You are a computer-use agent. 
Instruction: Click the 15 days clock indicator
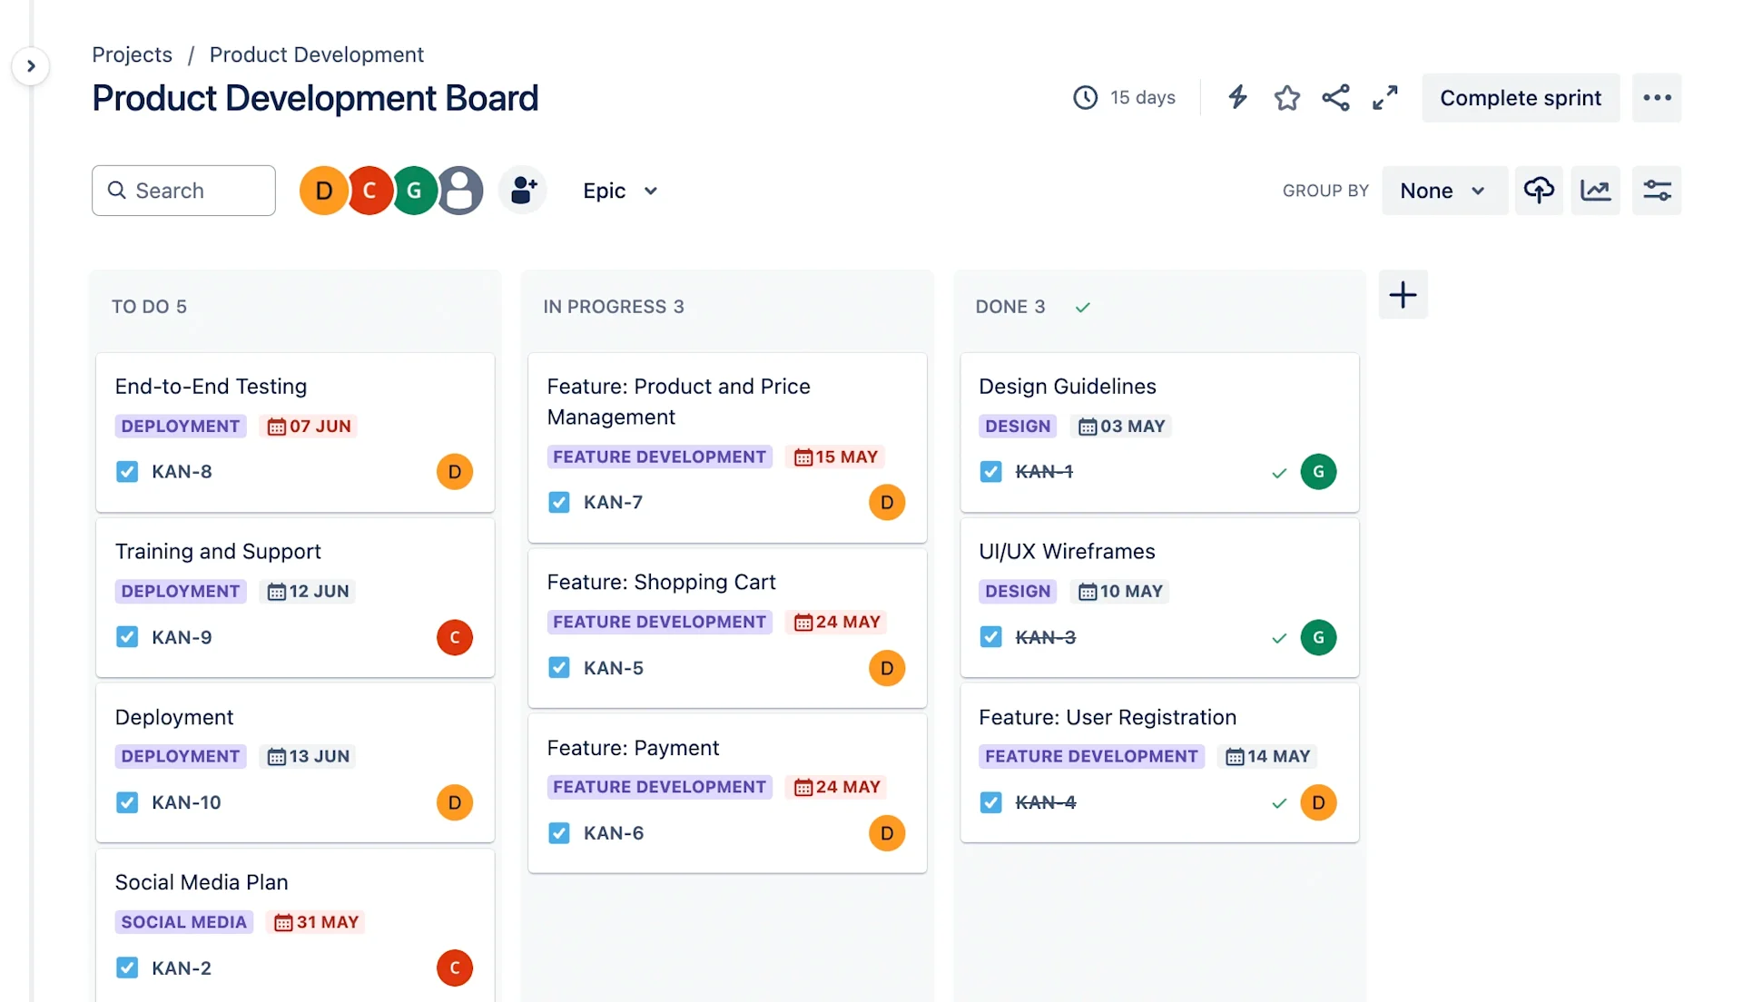click(1124, 97)
